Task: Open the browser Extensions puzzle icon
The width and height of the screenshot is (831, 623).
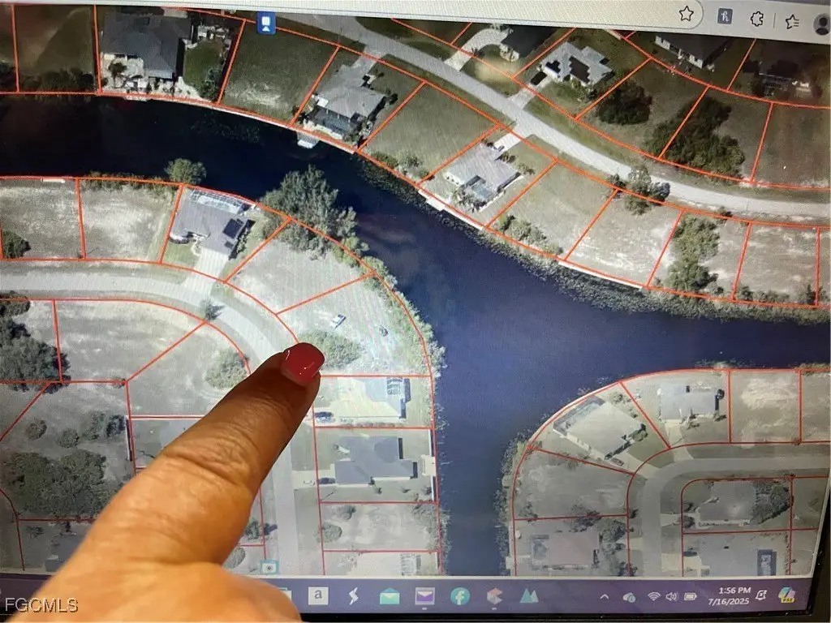Action: click(758, 18)
